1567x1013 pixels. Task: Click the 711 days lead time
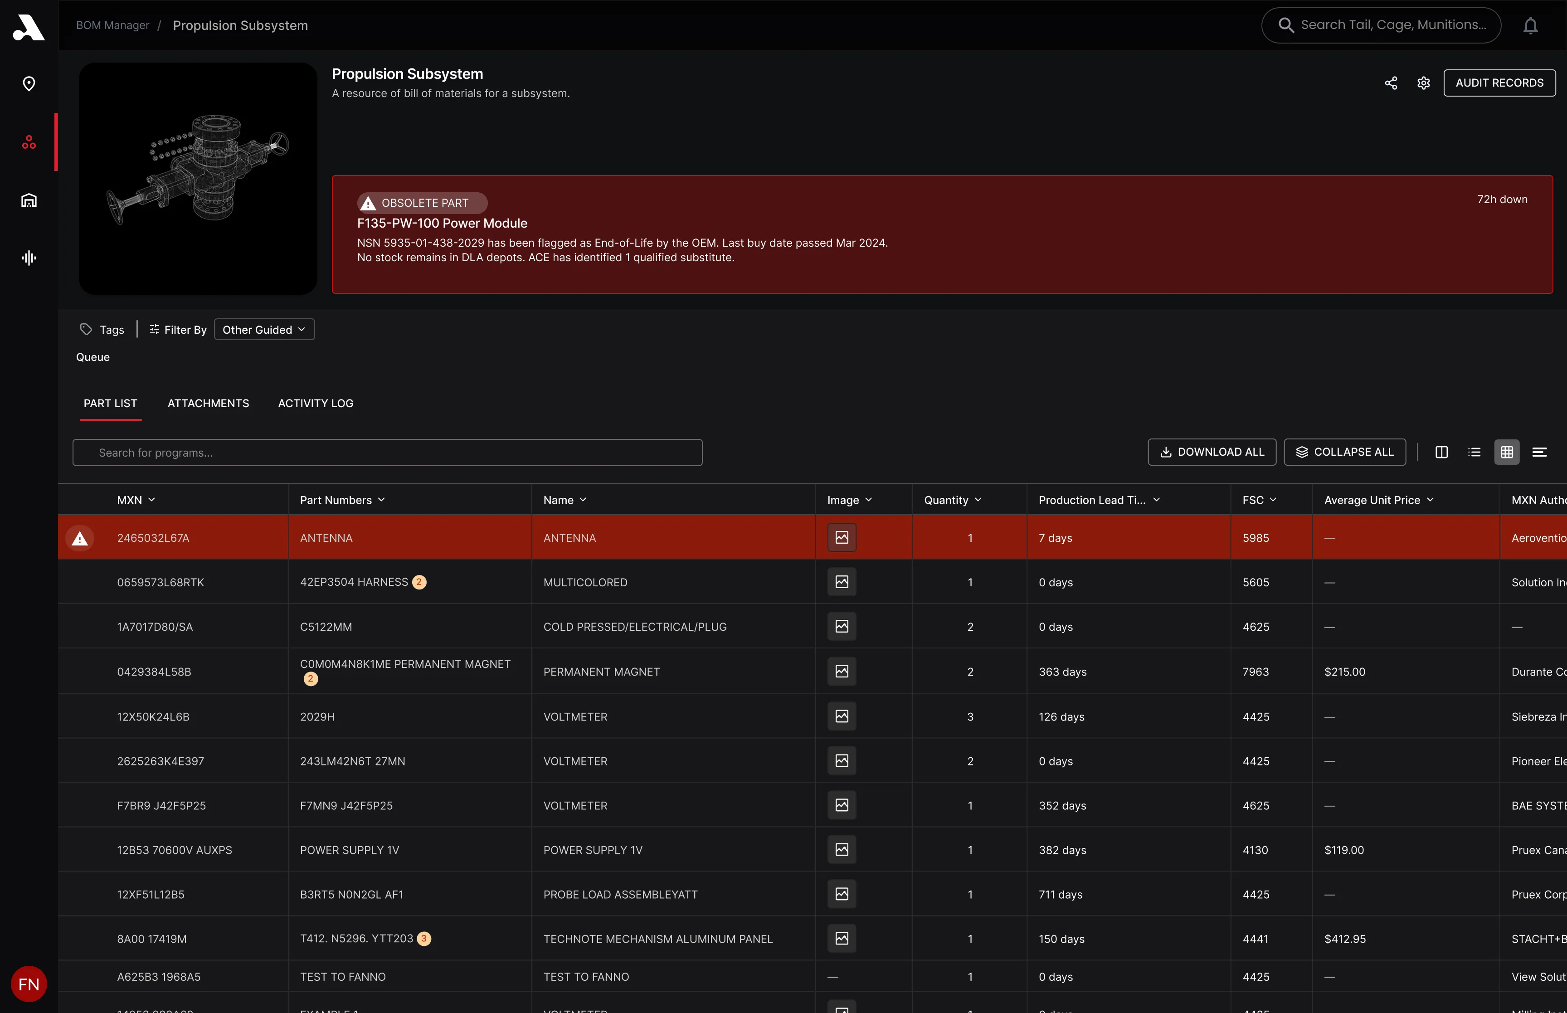point(1060,895)
